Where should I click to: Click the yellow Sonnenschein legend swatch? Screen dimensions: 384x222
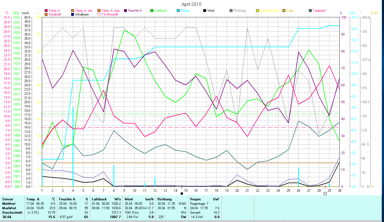tap(257, 11)
